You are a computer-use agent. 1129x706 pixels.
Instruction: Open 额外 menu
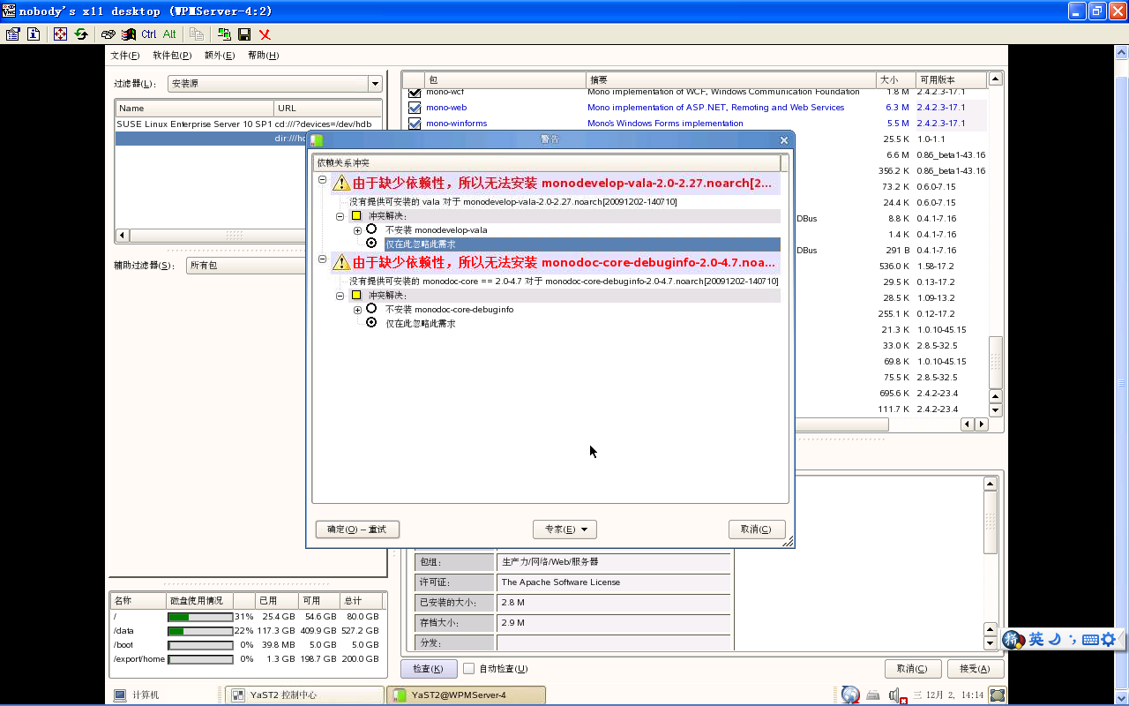click(x=220, y=56)
